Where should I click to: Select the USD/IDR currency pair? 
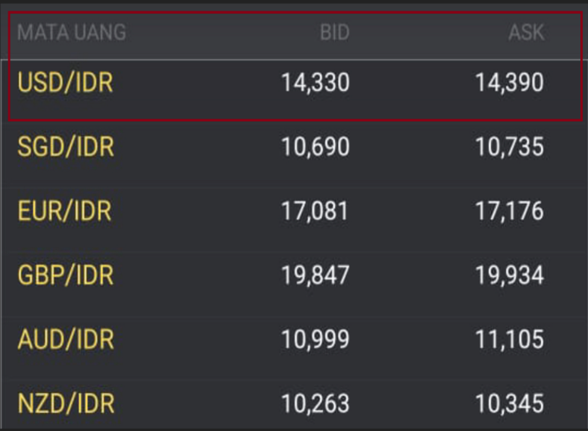click(x=66, y=83)
